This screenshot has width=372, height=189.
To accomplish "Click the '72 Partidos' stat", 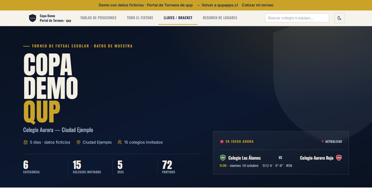I will [169, 167].
